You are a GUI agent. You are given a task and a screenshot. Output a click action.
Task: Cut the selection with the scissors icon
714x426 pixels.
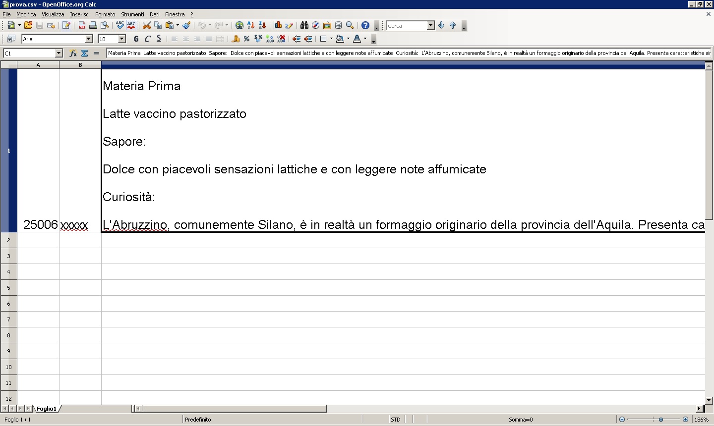[147, 25]
